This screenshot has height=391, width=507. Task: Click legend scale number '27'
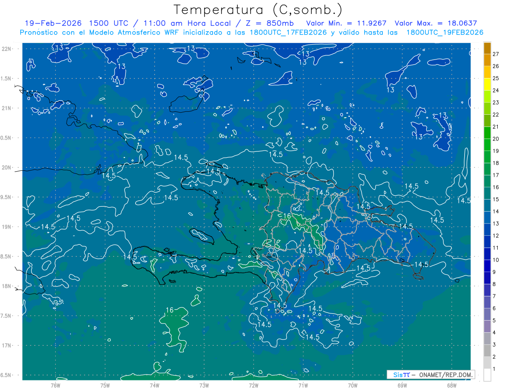(496, 54)
